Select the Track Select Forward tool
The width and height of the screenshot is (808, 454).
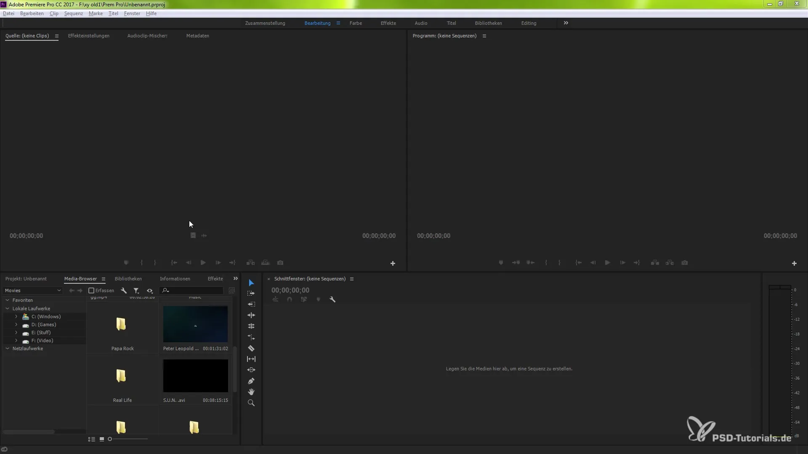click(251, 293)
